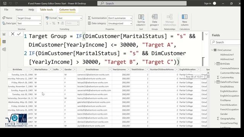
Task: Commit the formula with checkmark icon
Action: click(x=19, y=34)
